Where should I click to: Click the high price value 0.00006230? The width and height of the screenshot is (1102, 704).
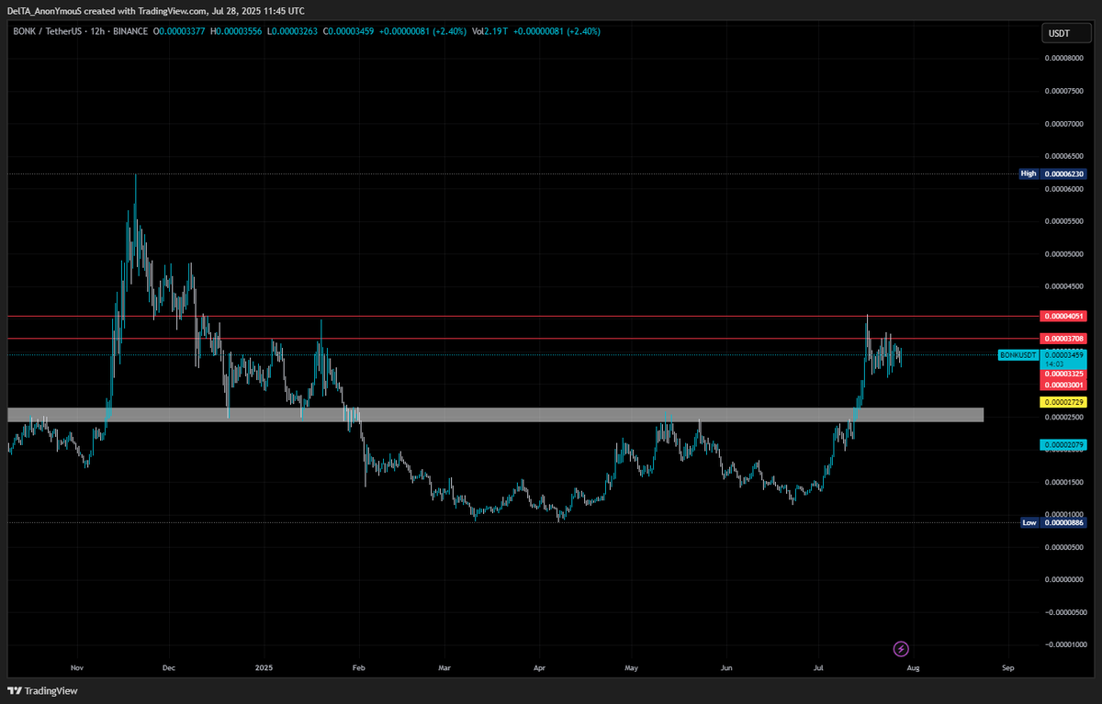tap(1065, 173)
